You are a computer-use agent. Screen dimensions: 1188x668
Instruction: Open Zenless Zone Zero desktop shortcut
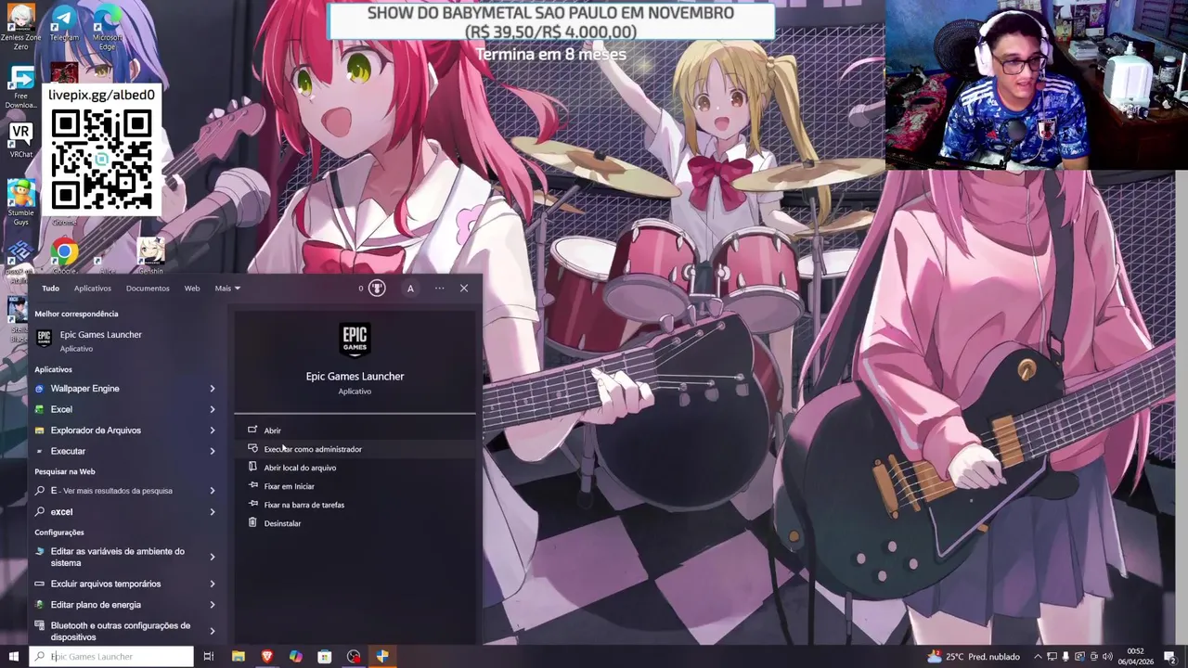click(x=19, y=26)
